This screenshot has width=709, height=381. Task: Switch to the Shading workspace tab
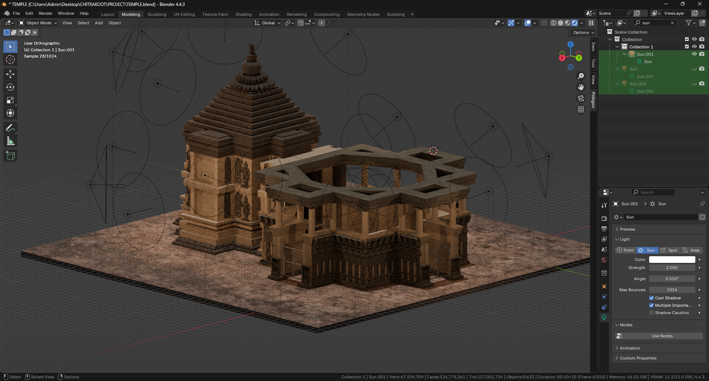pyautogui.click(x=243, y=14)
